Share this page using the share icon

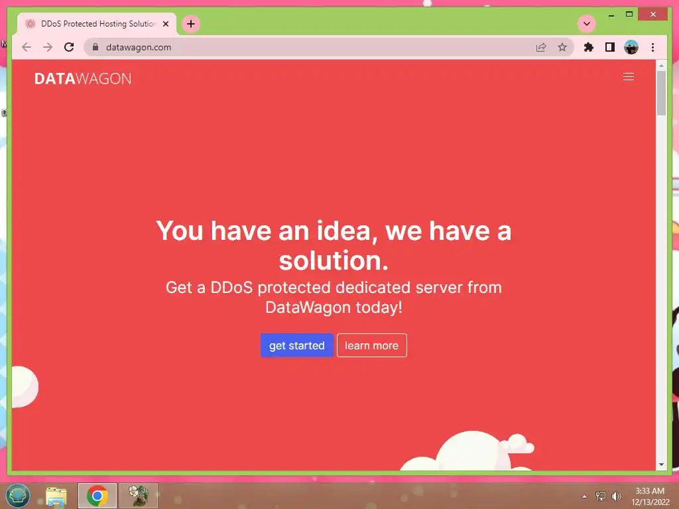point(541,47)
